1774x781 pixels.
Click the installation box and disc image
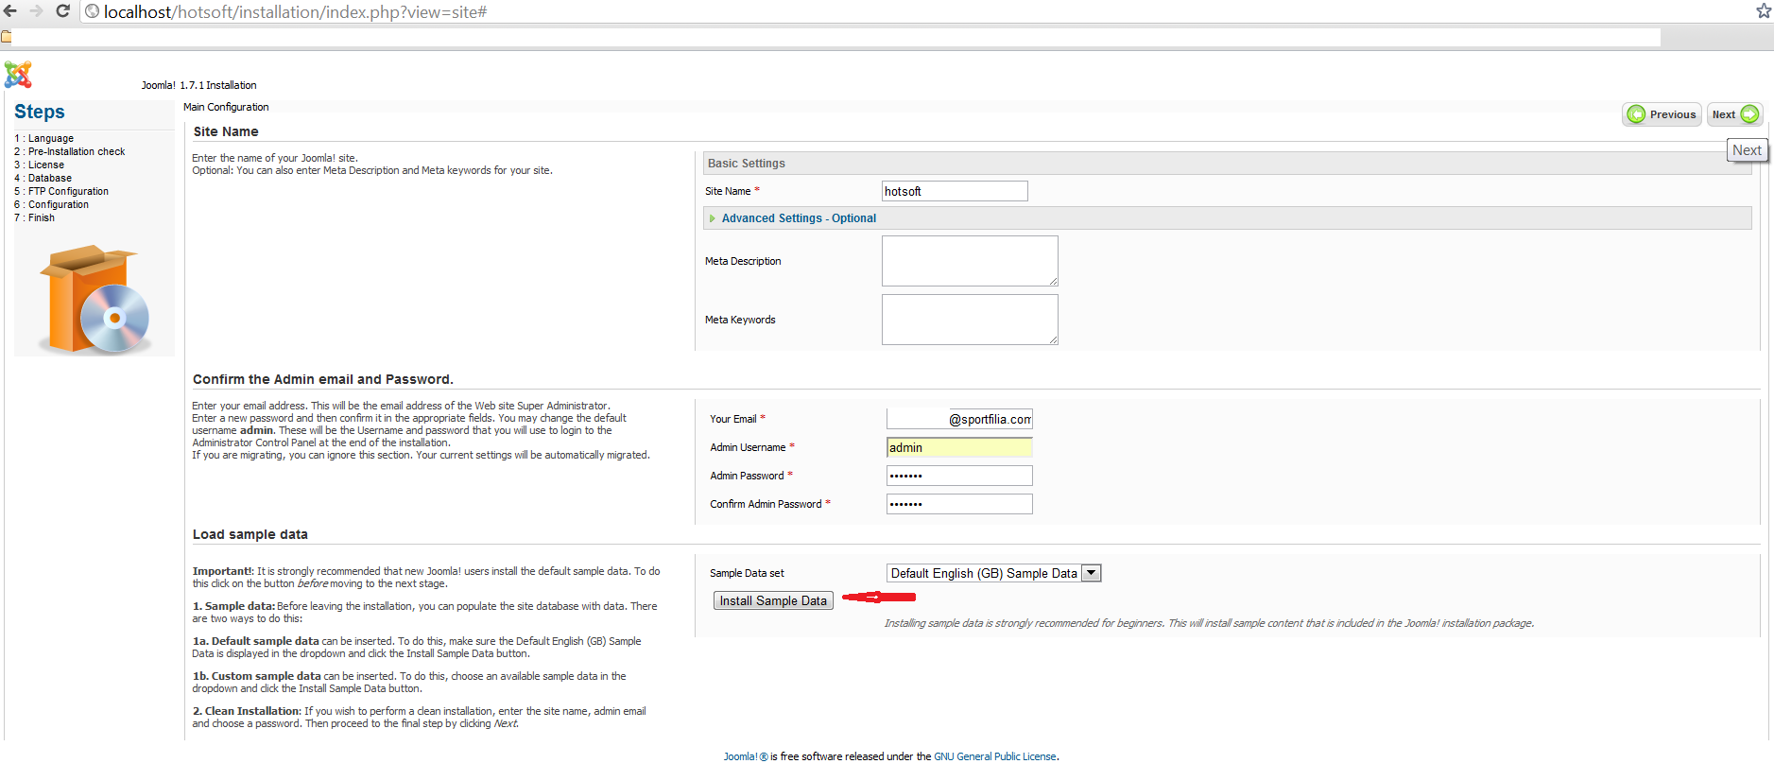(x=95, y=300)
